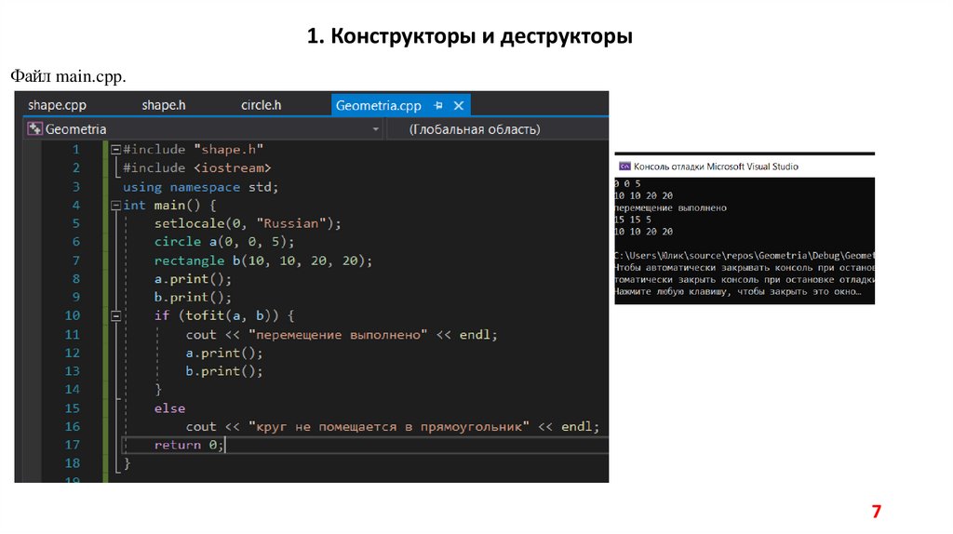
Task: Collapse the #include block at line 1
Action: [x=115, y=150]
